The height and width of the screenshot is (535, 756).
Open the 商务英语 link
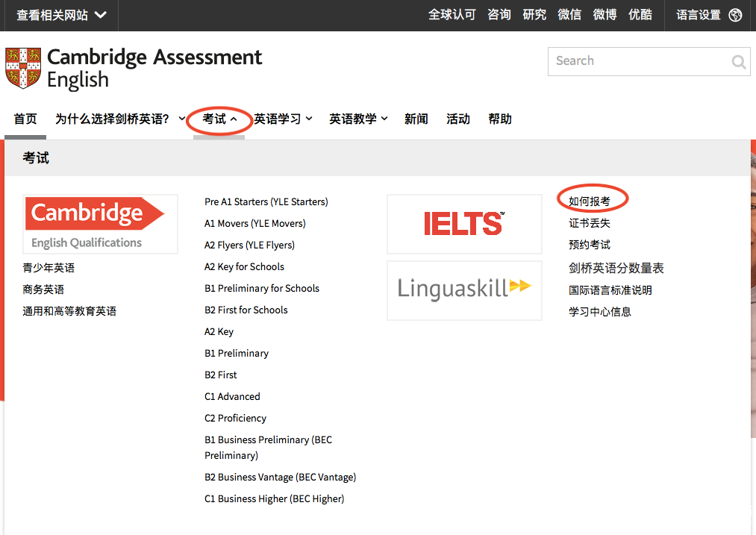(x=43, y=290)
